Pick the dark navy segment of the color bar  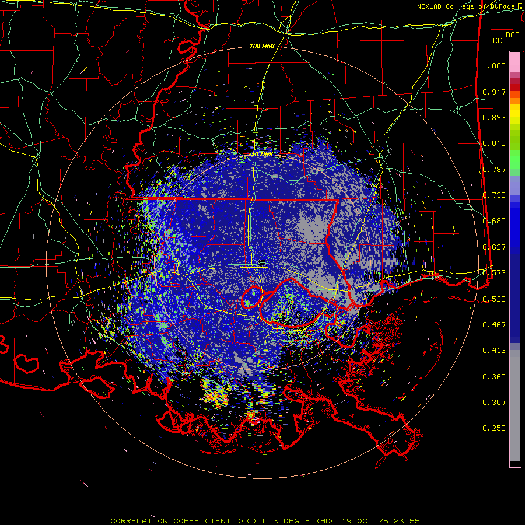(515, 298)
